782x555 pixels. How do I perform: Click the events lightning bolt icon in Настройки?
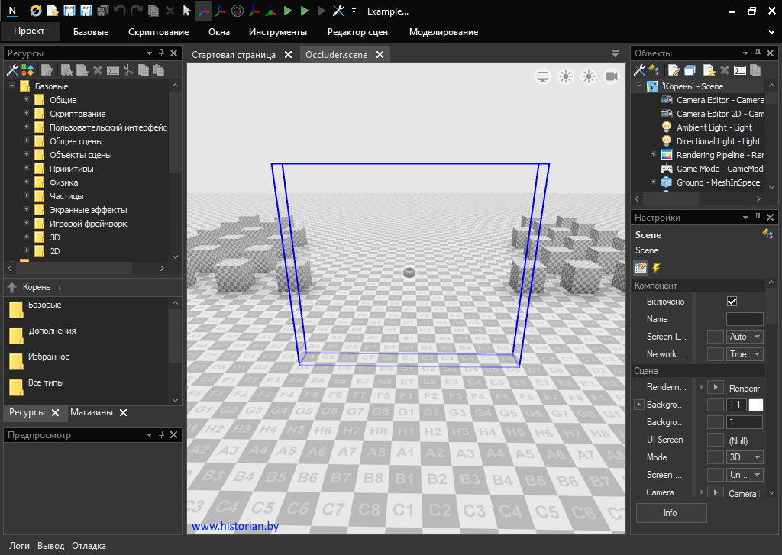[656, 268]
